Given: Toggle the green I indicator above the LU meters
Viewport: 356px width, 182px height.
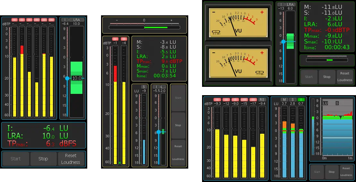Looking at the screenshot, I should [x=301, y=100].
